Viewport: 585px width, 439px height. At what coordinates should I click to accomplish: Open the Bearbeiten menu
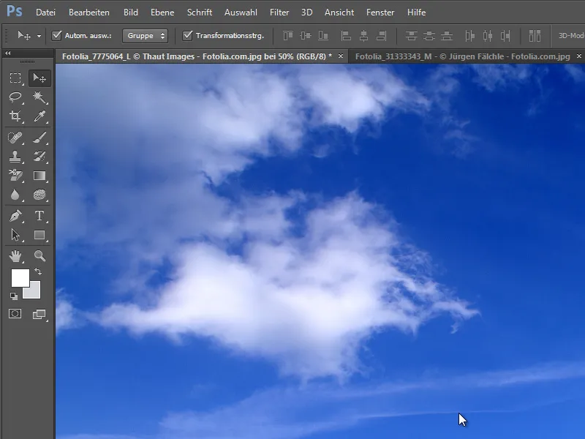pos(89,12)
